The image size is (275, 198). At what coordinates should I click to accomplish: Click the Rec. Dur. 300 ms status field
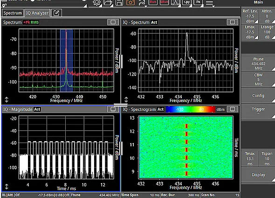pos(180,195)
